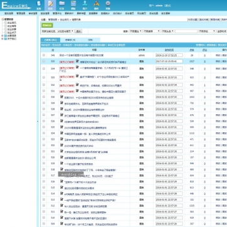Click the title-picture icon in row 524
This screenshot has height=227, width=227.
coord(61,133)
